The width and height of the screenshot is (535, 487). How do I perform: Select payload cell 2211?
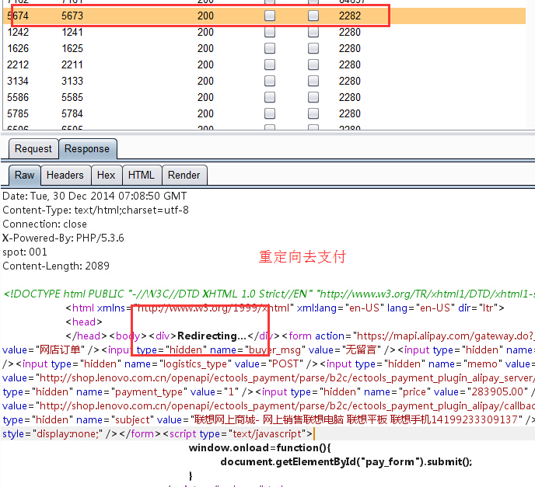click(72, 64)
